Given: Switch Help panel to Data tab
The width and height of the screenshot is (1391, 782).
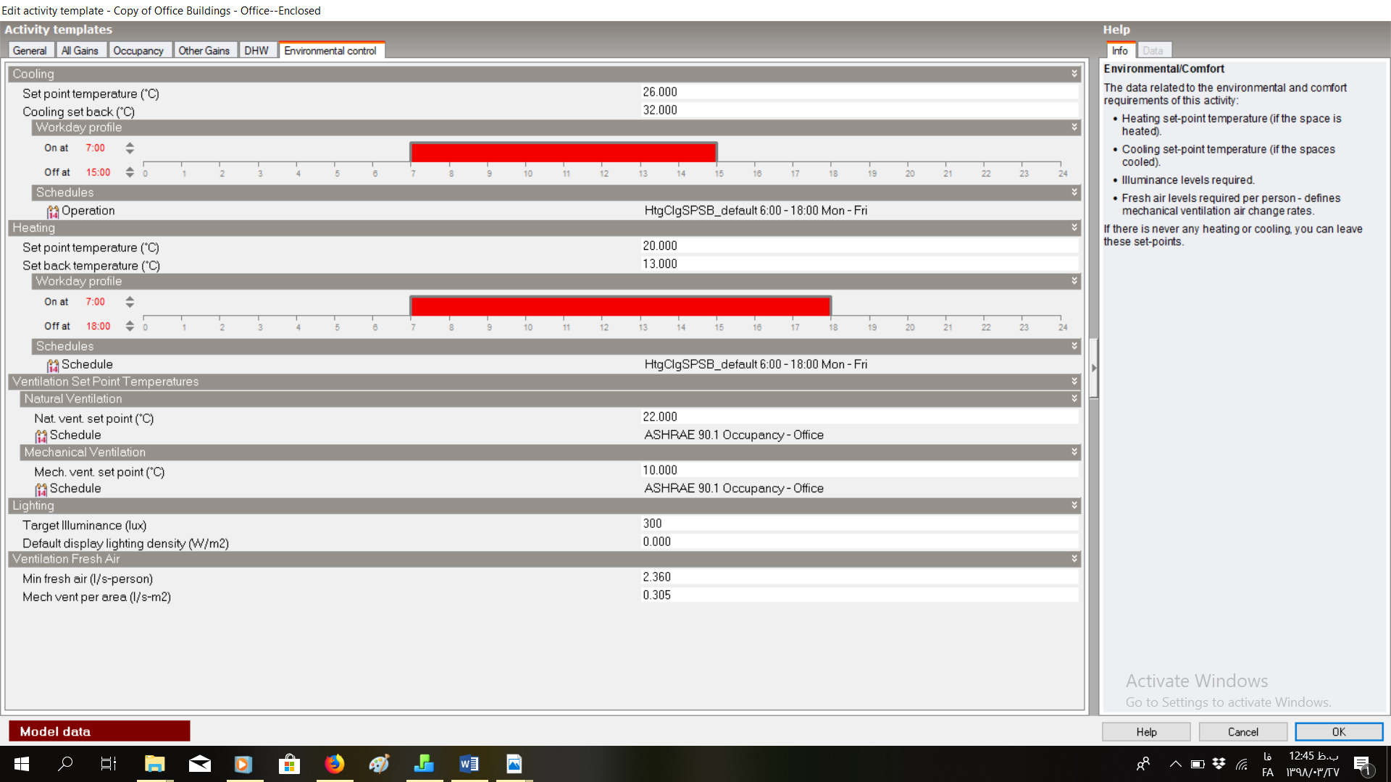Looking at the screenshot, I should click(1153, 51).
